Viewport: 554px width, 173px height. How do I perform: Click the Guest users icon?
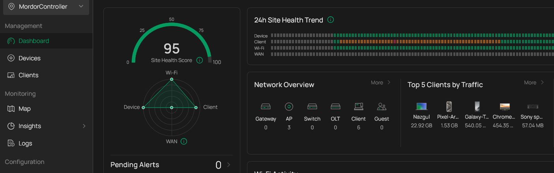point(382,106)
